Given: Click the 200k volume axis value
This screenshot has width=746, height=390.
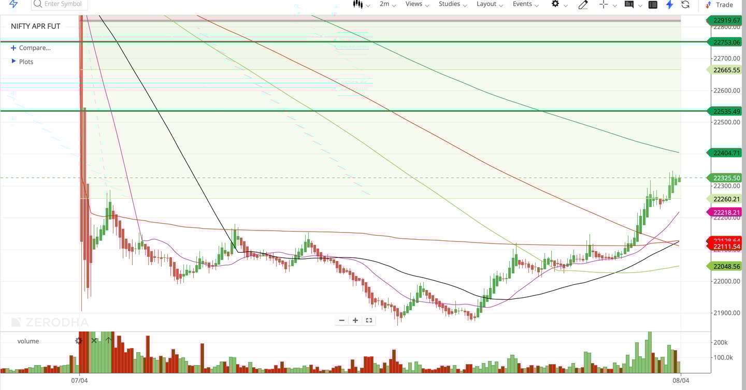Looking at the screenshot, I should 720,342.
